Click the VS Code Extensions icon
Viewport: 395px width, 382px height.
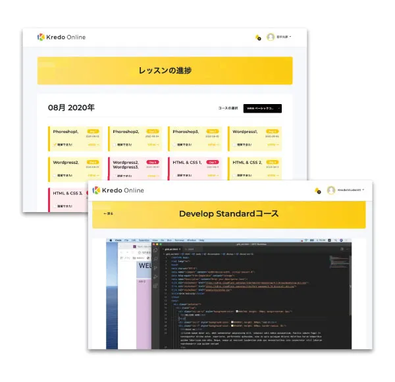click(155, 286)
